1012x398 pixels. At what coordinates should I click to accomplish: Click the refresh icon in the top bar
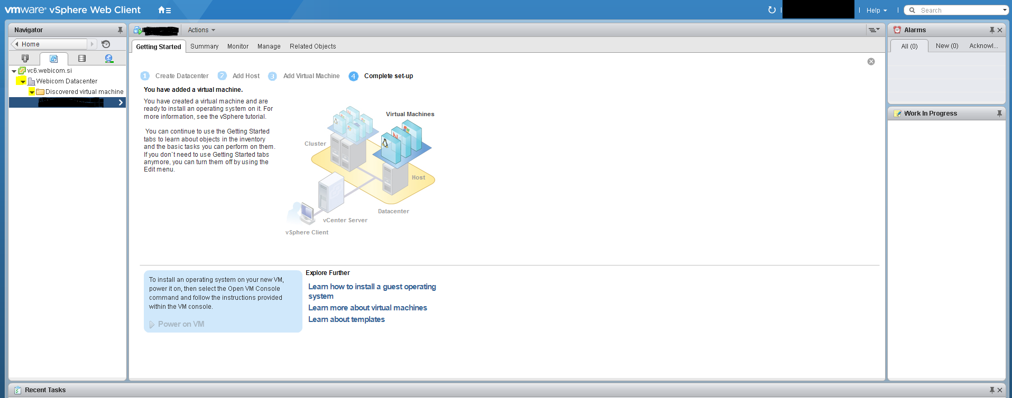(771, 10)
